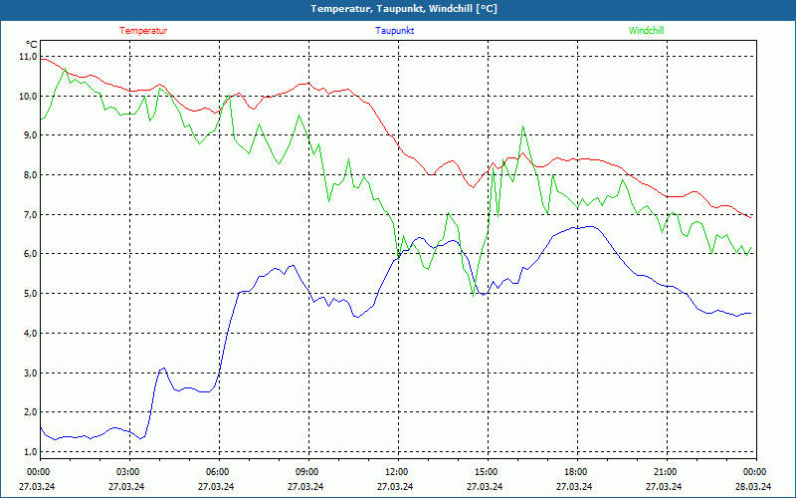Select the 6,0 y-axis value
This screenshot has height=498, width=796.
click(x=30, y=254)
